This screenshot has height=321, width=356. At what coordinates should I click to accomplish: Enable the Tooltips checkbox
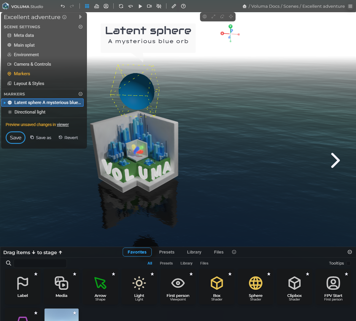(349, 263)
